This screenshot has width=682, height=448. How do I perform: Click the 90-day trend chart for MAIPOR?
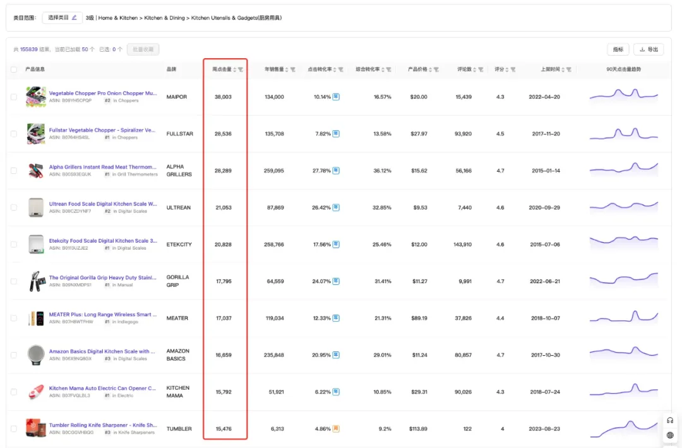(624, 95)
